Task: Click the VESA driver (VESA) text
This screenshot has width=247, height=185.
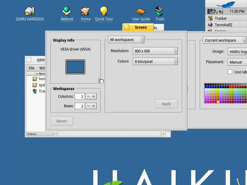Action: (75, 49)
